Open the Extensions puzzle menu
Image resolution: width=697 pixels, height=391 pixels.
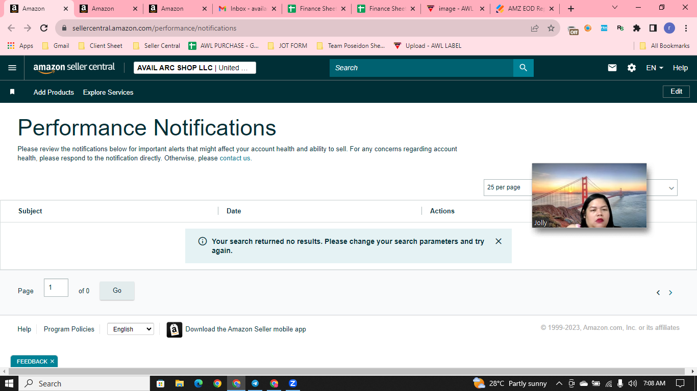coord(637,28)
